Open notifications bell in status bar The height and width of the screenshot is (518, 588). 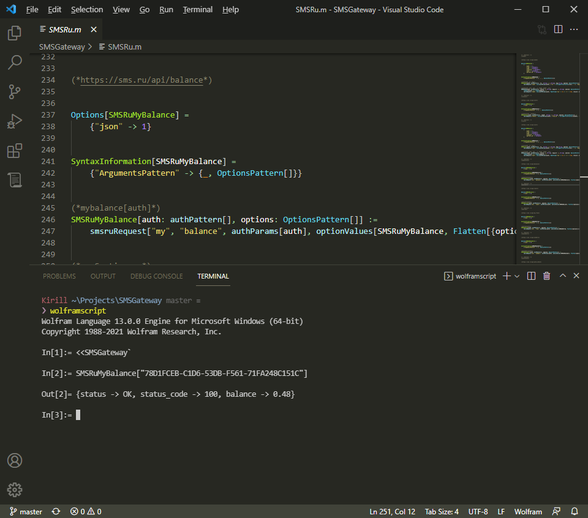(575, 512)
